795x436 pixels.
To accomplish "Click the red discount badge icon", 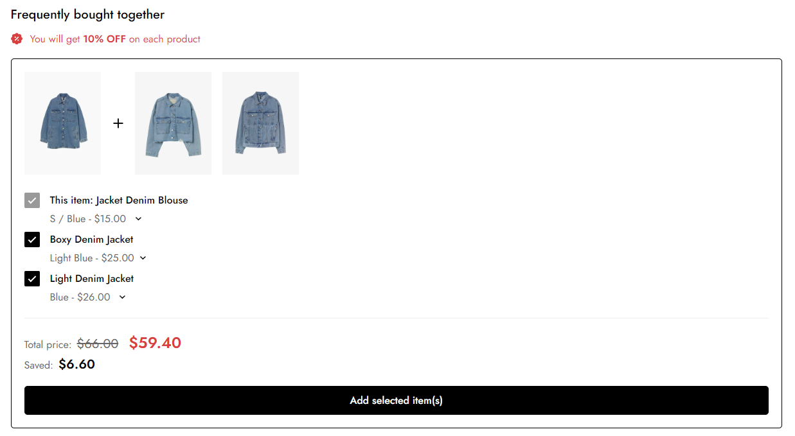I will pos(17,39).
